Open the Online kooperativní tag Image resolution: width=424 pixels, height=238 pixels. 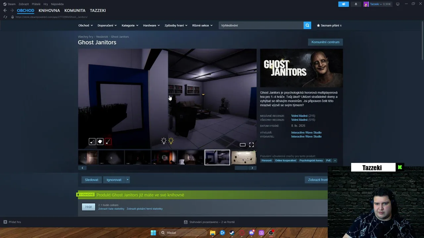[x=286, y=160]
